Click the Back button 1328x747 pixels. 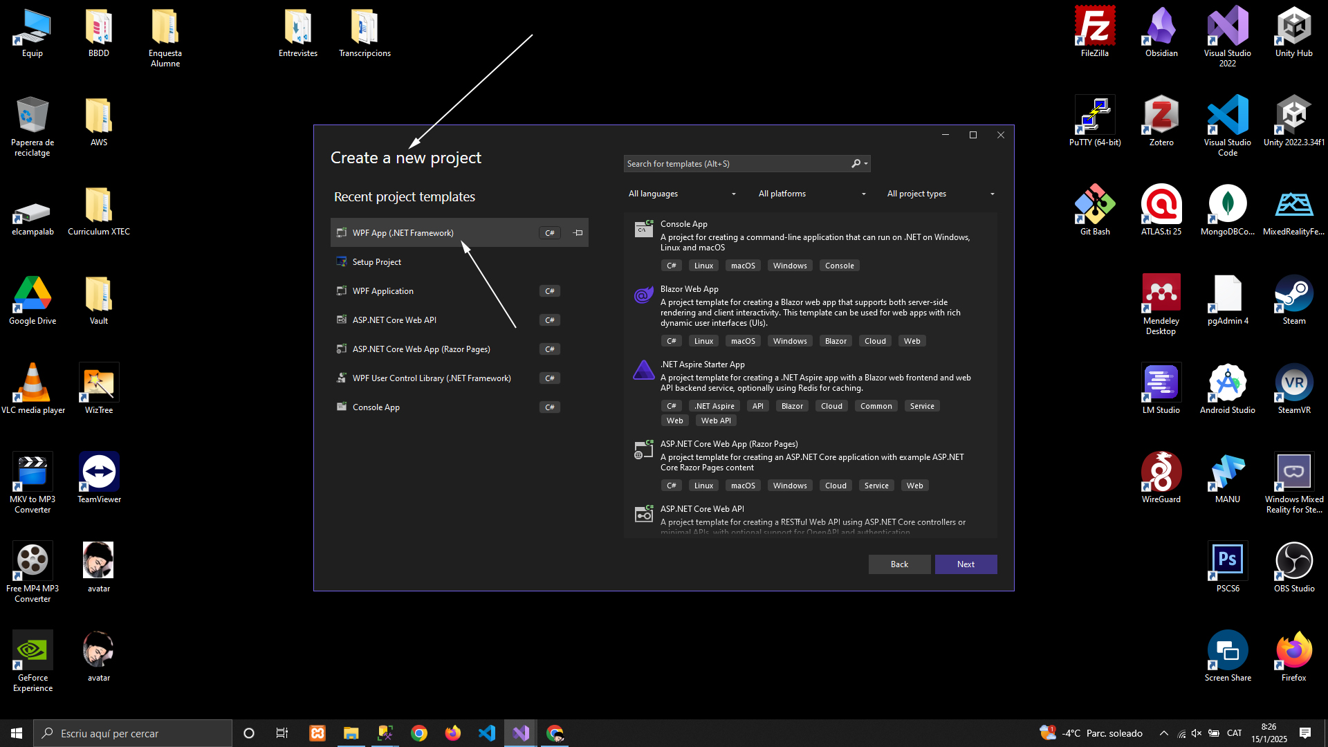[899, 564]
